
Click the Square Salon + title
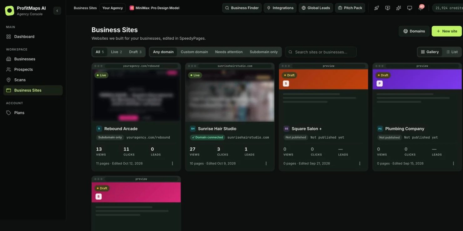(307, 129)
